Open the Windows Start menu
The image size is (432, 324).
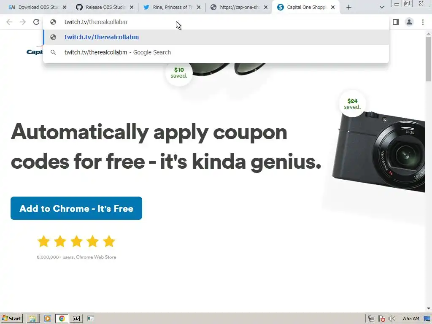12,319
